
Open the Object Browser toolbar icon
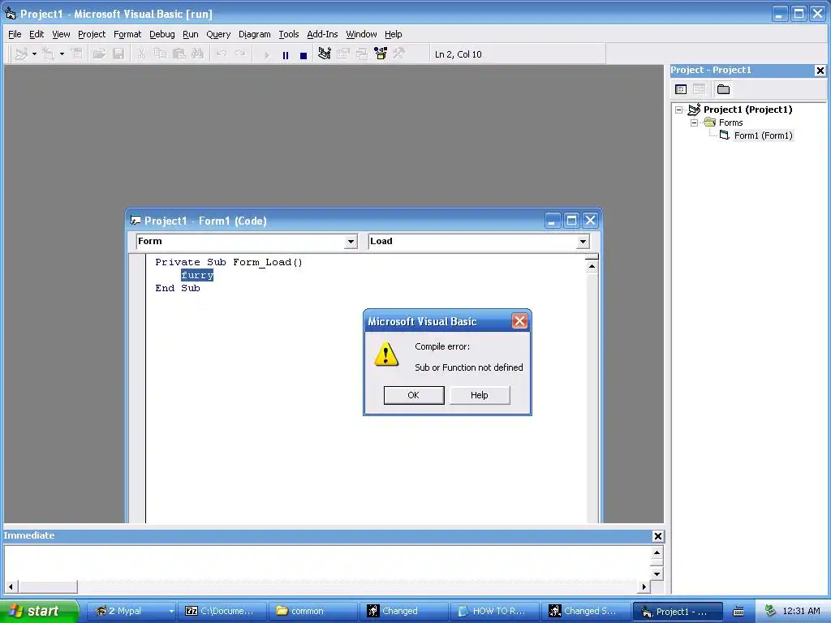coord(381,54)
